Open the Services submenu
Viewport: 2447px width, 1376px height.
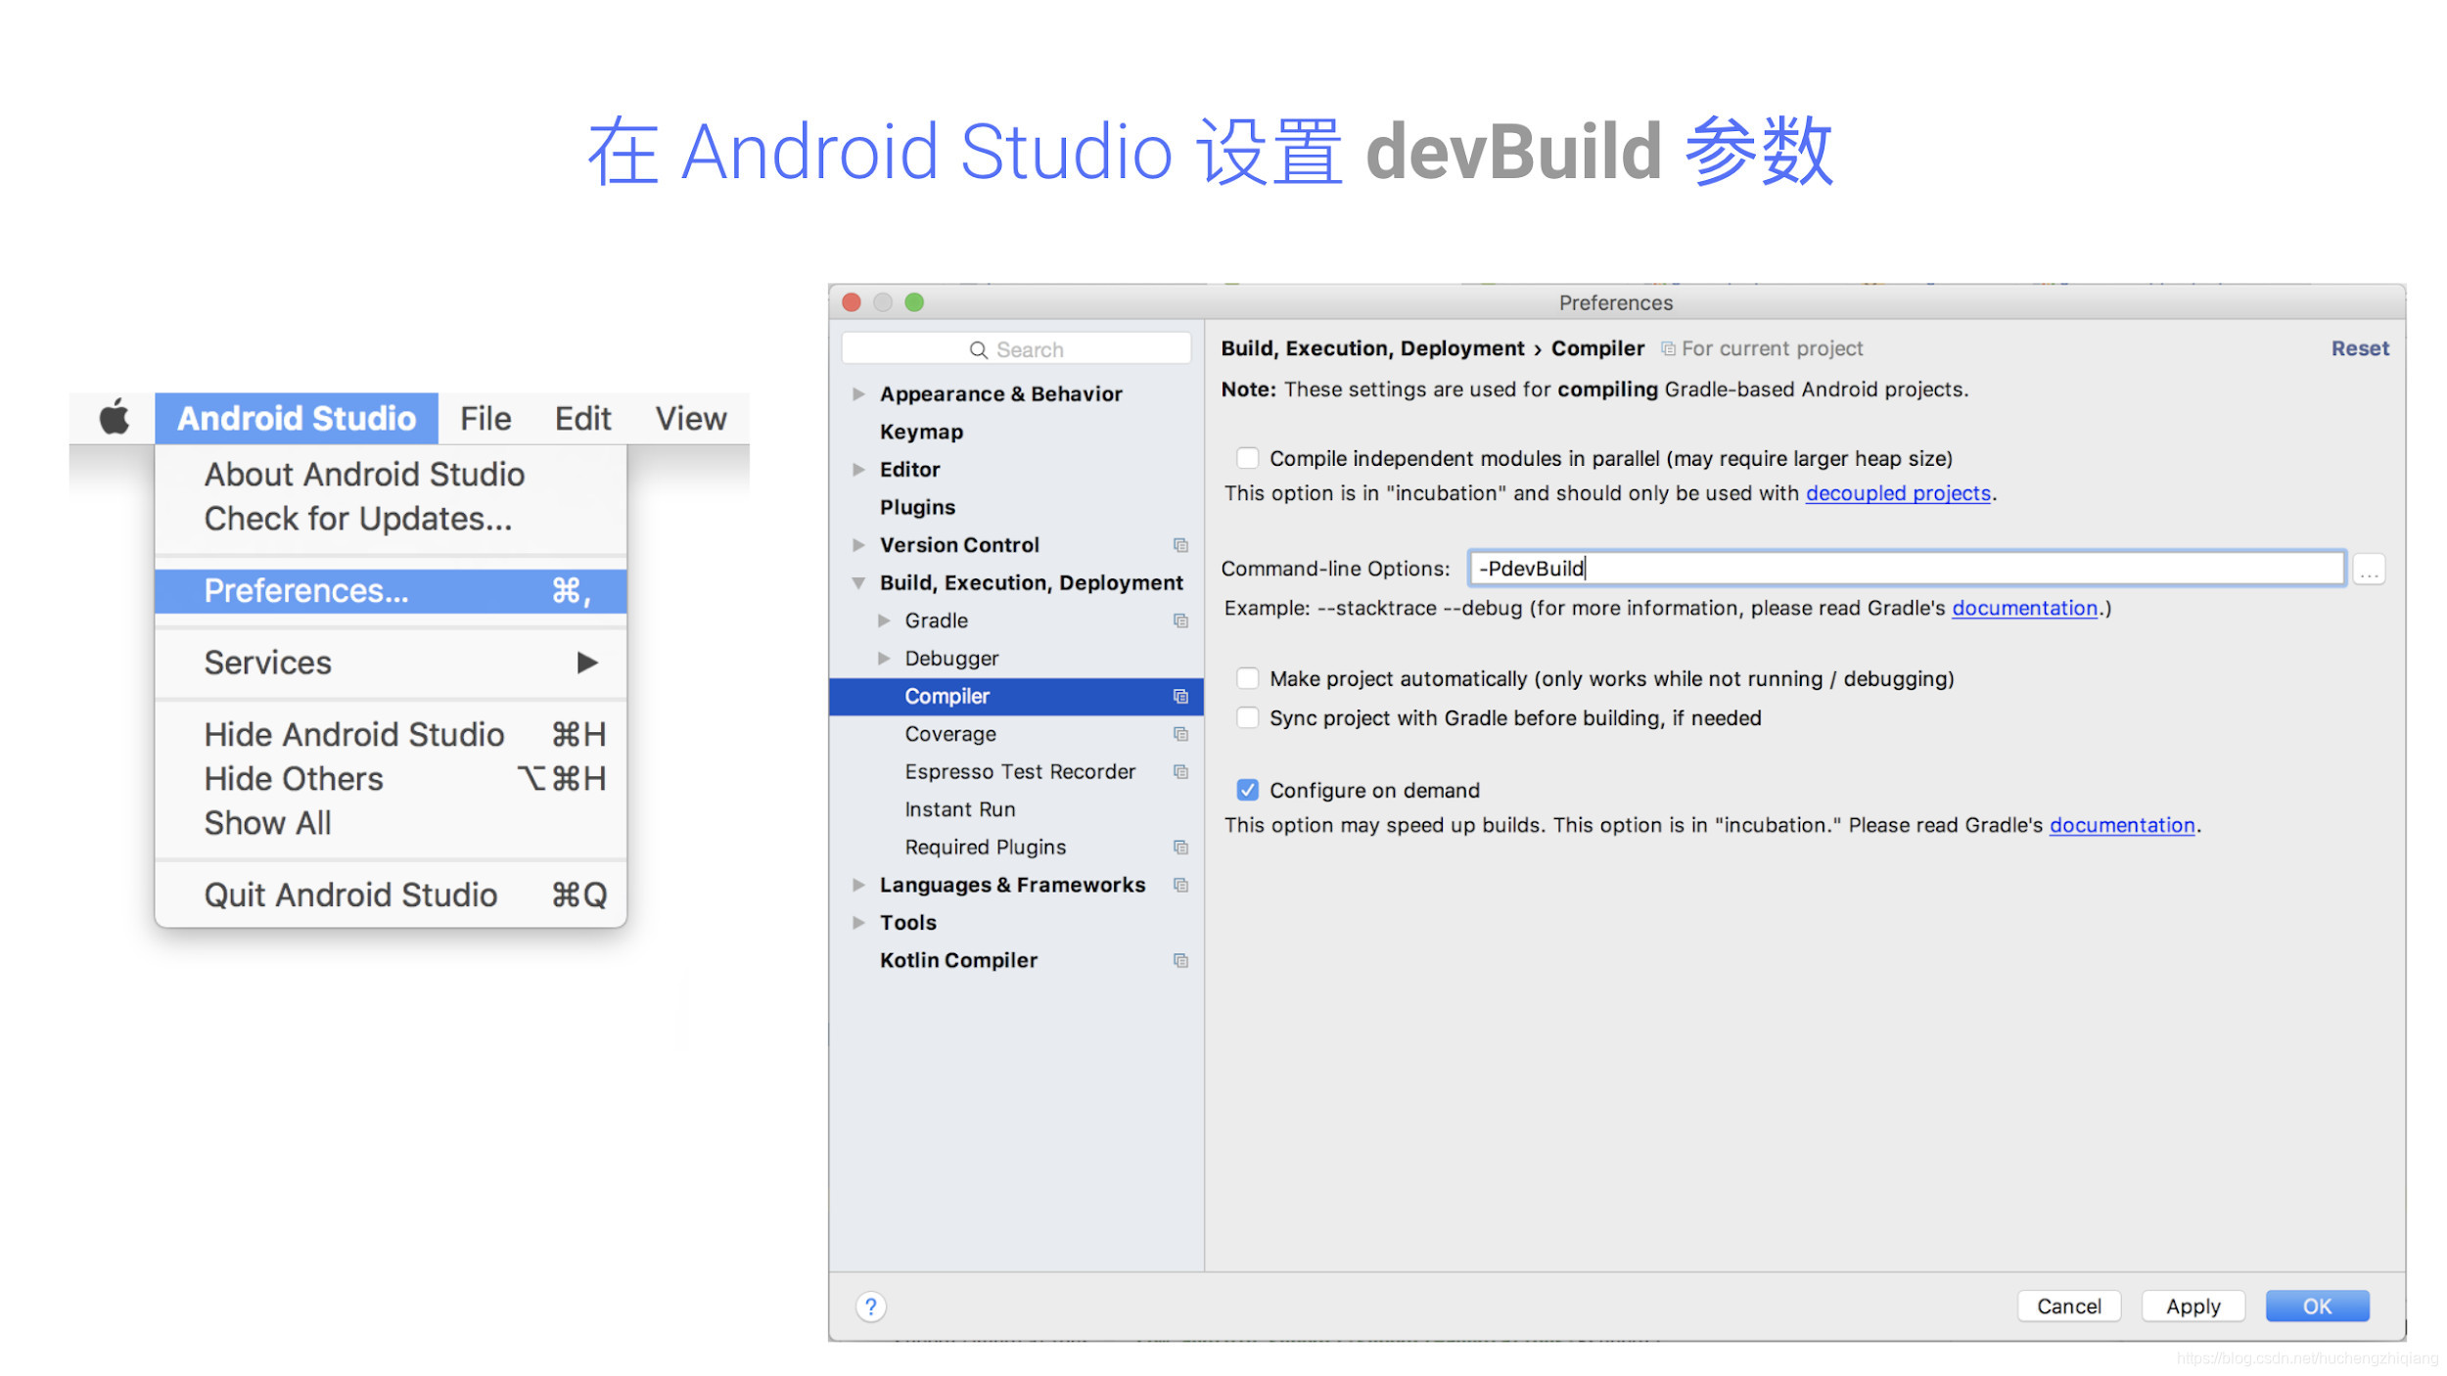click(391, 663)
